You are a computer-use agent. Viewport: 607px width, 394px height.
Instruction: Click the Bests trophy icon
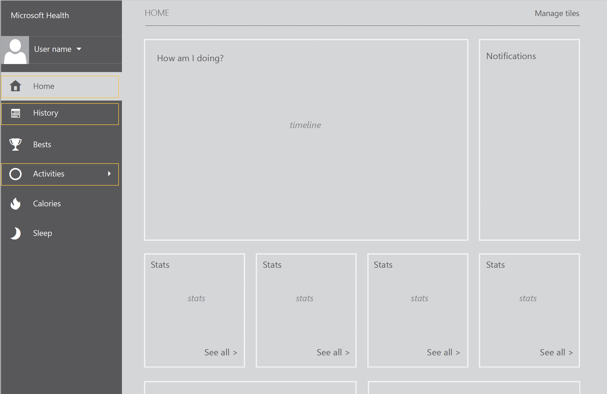[x=15, y=144]
